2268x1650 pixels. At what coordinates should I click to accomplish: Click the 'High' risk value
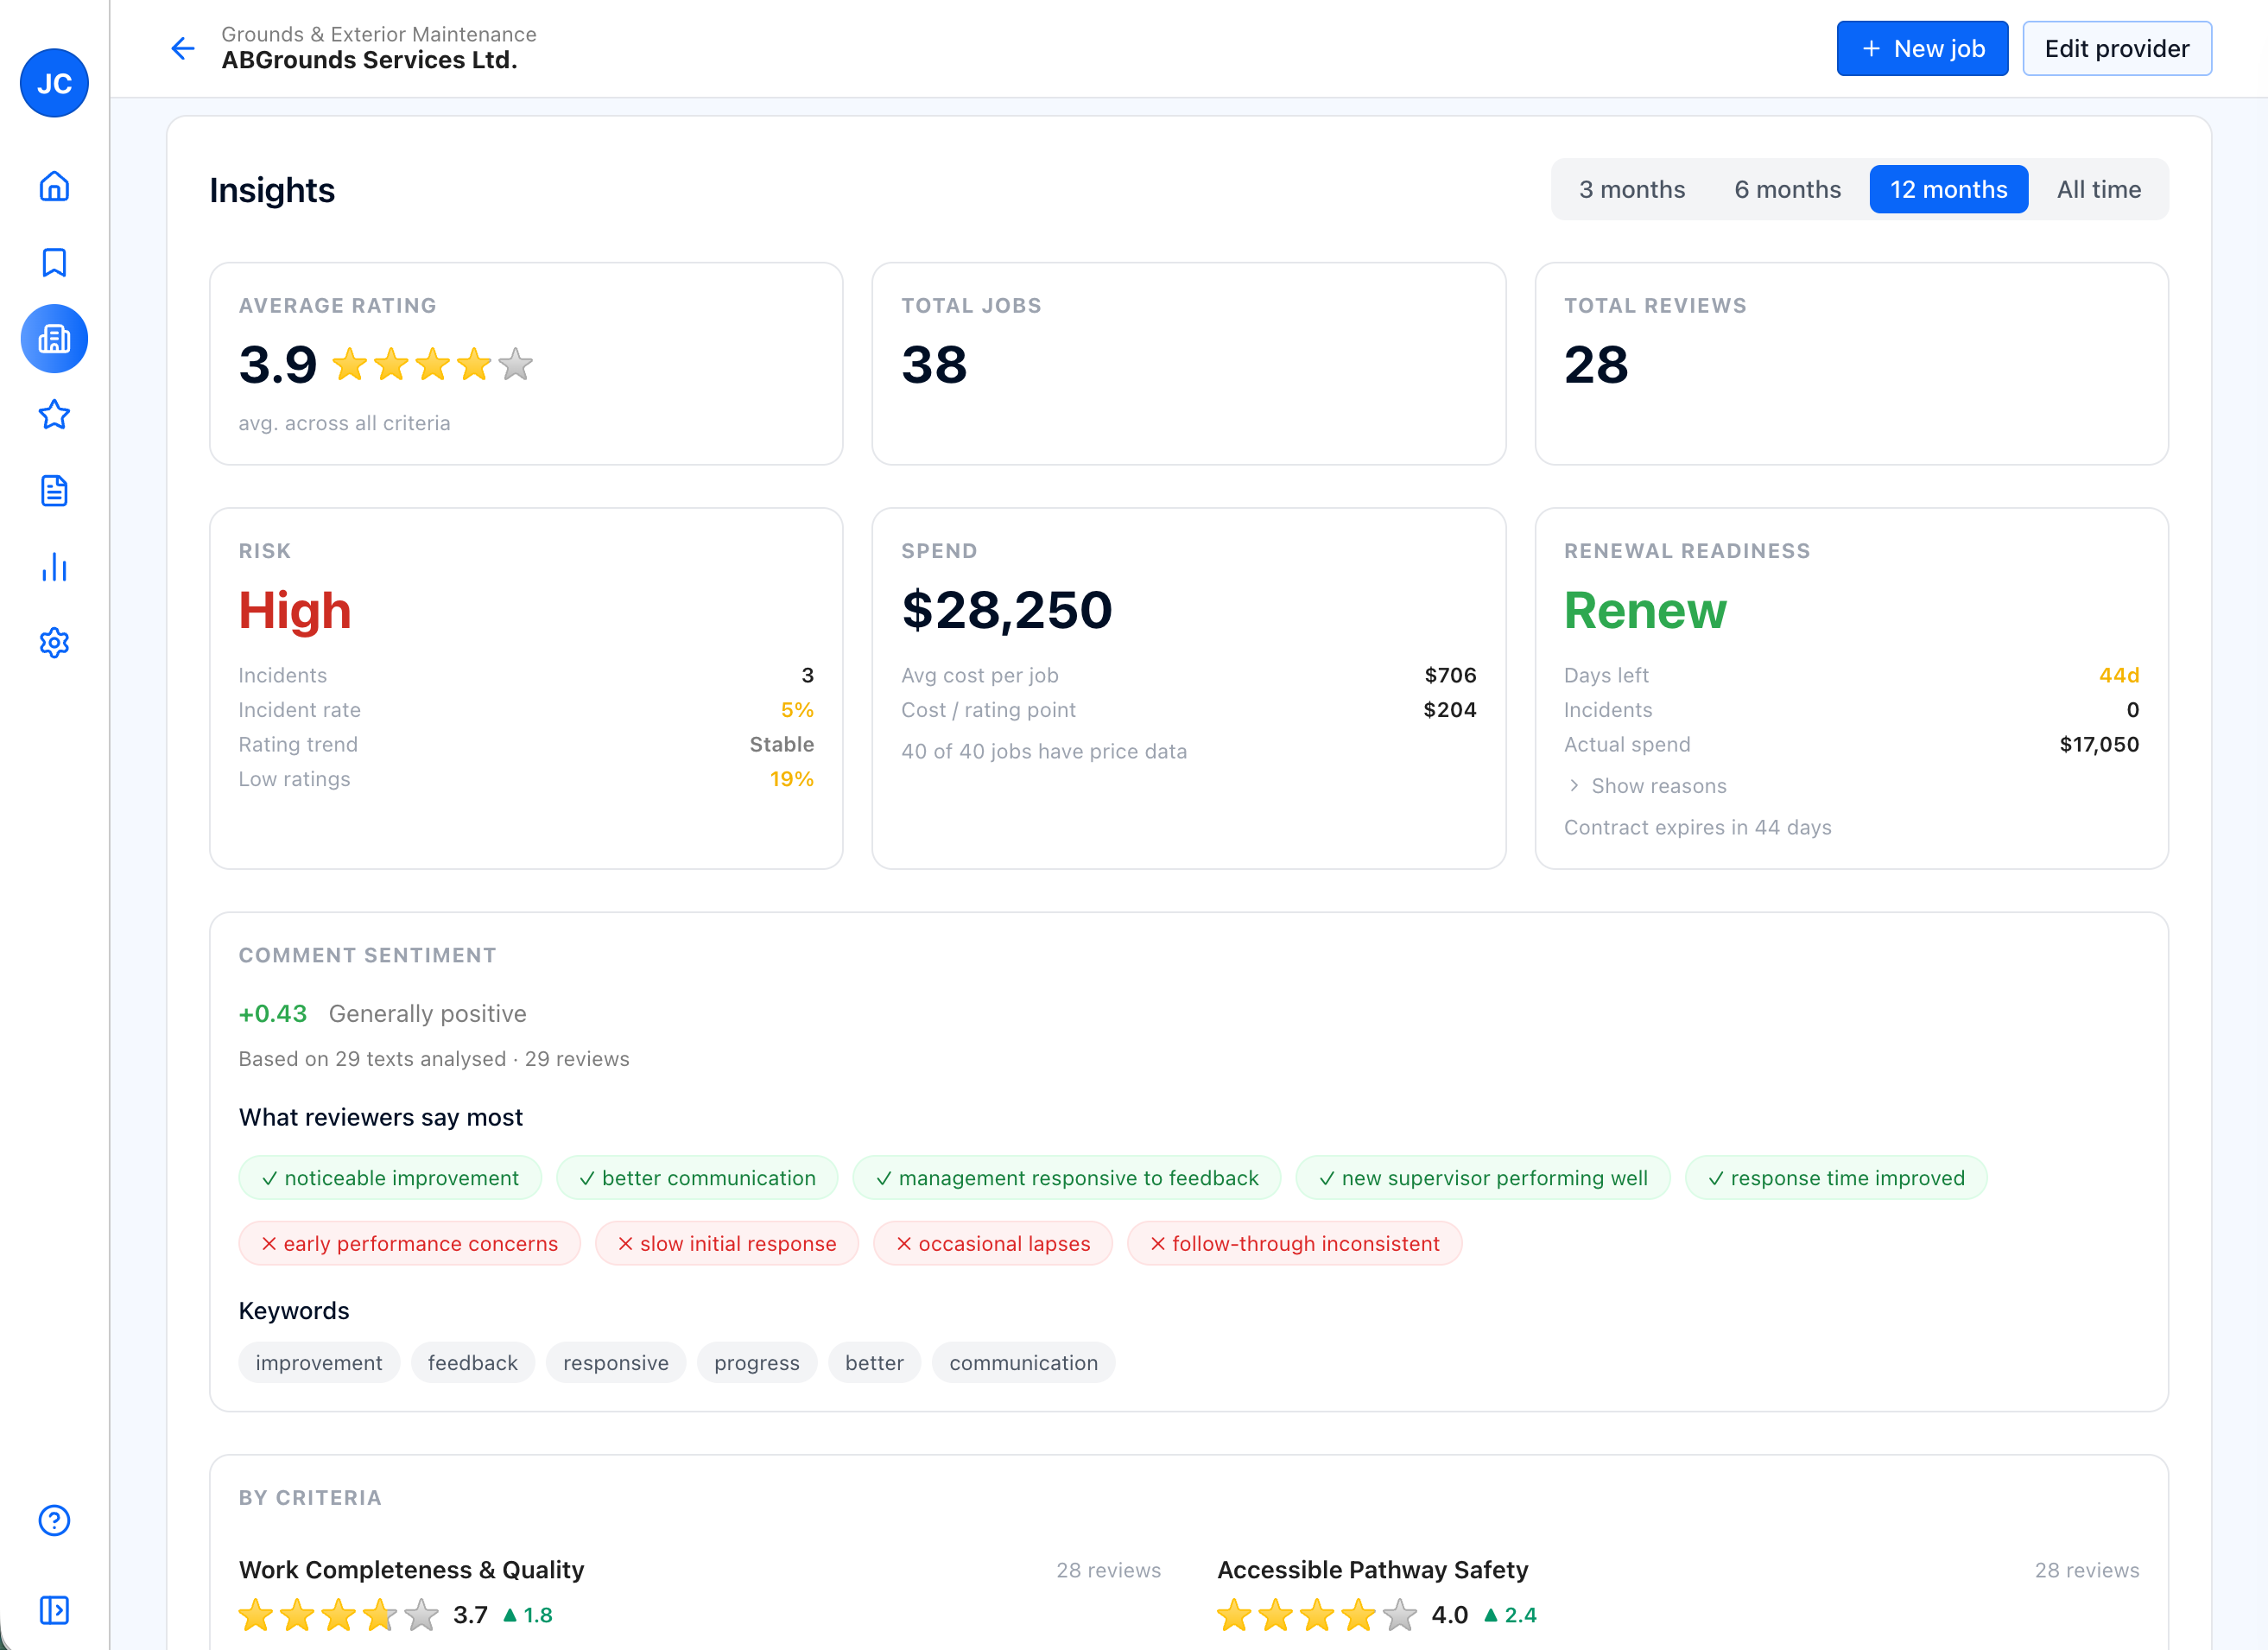click(x=295, y=610)
